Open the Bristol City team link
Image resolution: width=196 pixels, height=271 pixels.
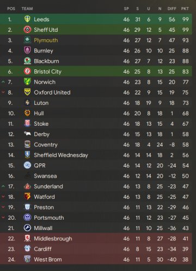pyautogui.click(x=48, y=72)
